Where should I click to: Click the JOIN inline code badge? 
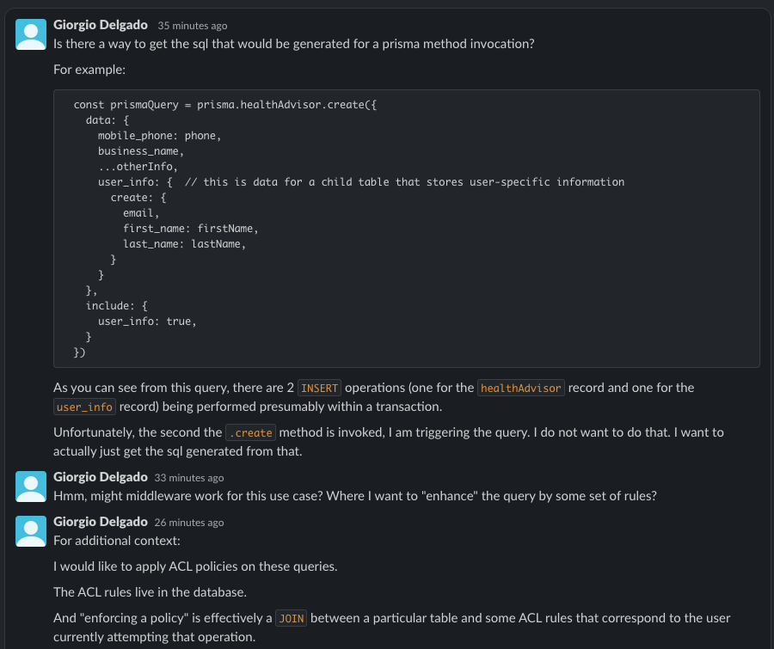point(291,617)
